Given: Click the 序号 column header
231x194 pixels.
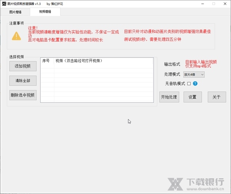Looking at the screenshot, I should point(47,61).
